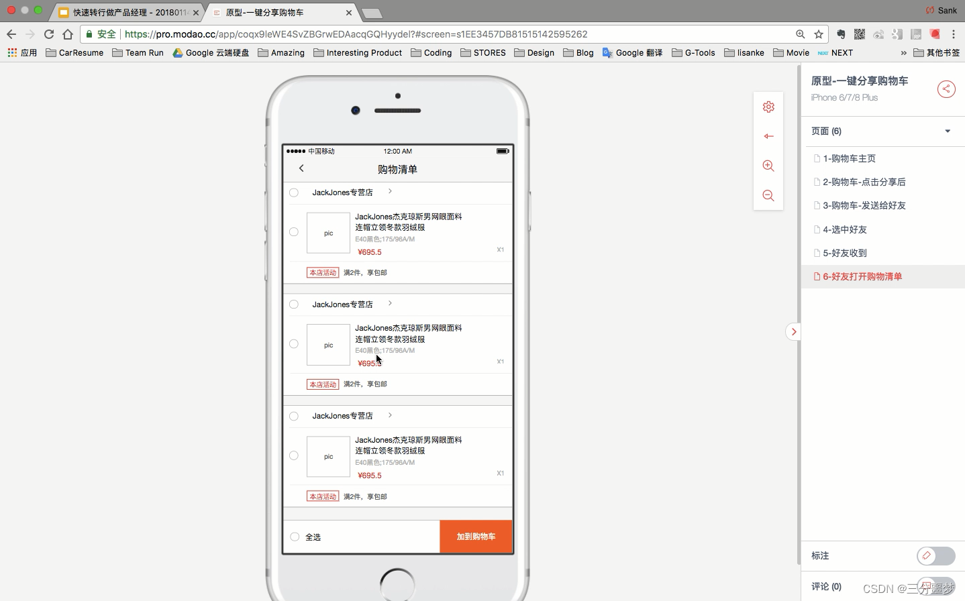
Task: Open the 其他书签 bookmarks folder
Action: (937, 52)
